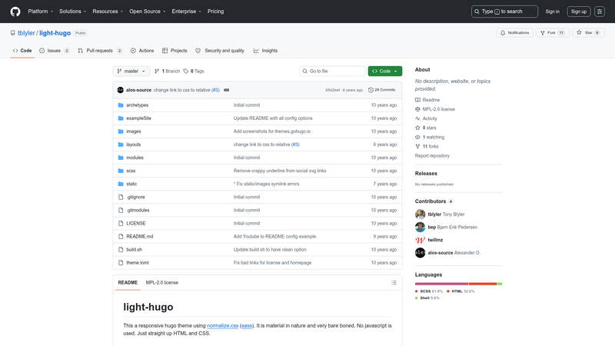Open light-hugo repository link
The width and height of the screenshot is (615, 346).
pos(55,33)
